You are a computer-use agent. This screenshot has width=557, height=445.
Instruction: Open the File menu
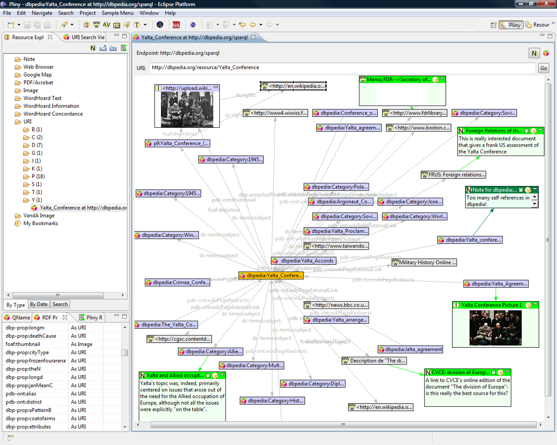(x=7, y=13)
